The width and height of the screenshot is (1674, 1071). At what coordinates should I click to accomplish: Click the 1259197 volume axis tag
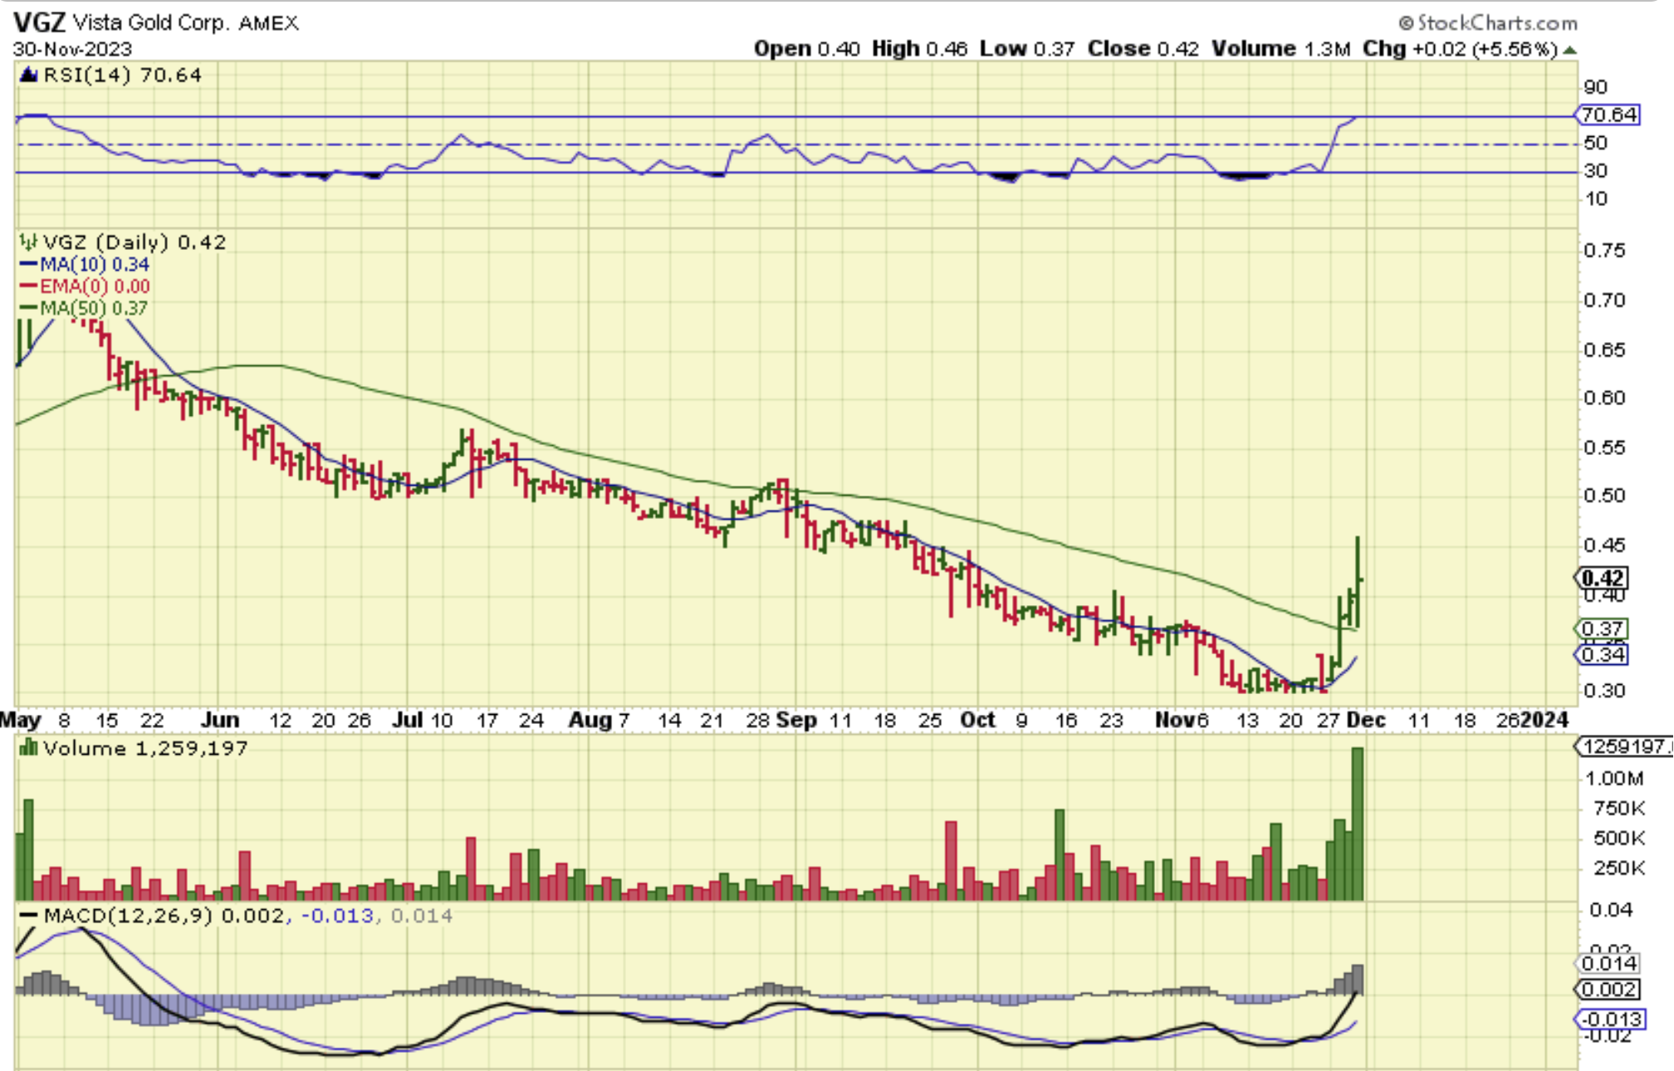[1623, 746]
